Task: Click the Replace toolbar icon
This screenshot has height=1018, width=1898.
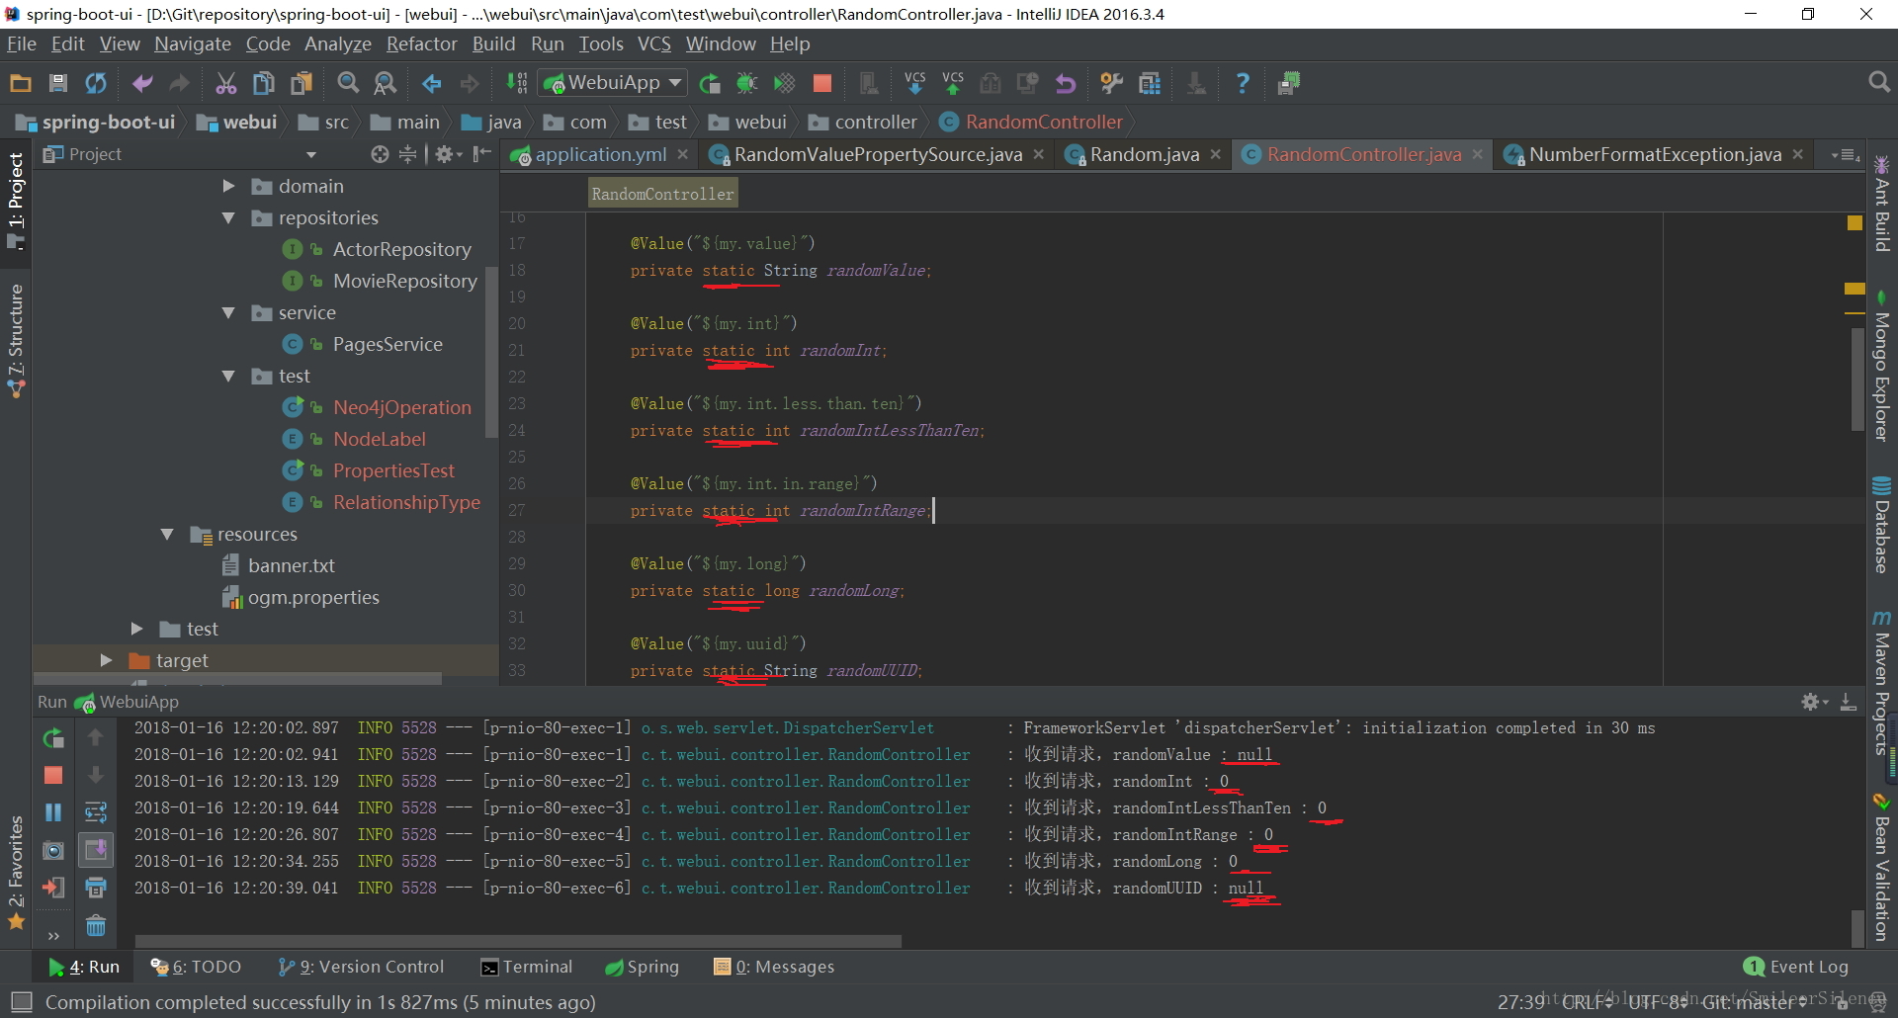Action: click(x=385, y=83)
